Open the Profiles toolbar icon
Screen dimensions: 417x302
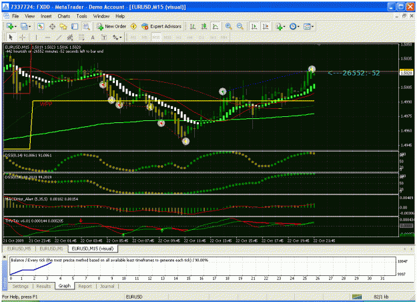point(24,26)
